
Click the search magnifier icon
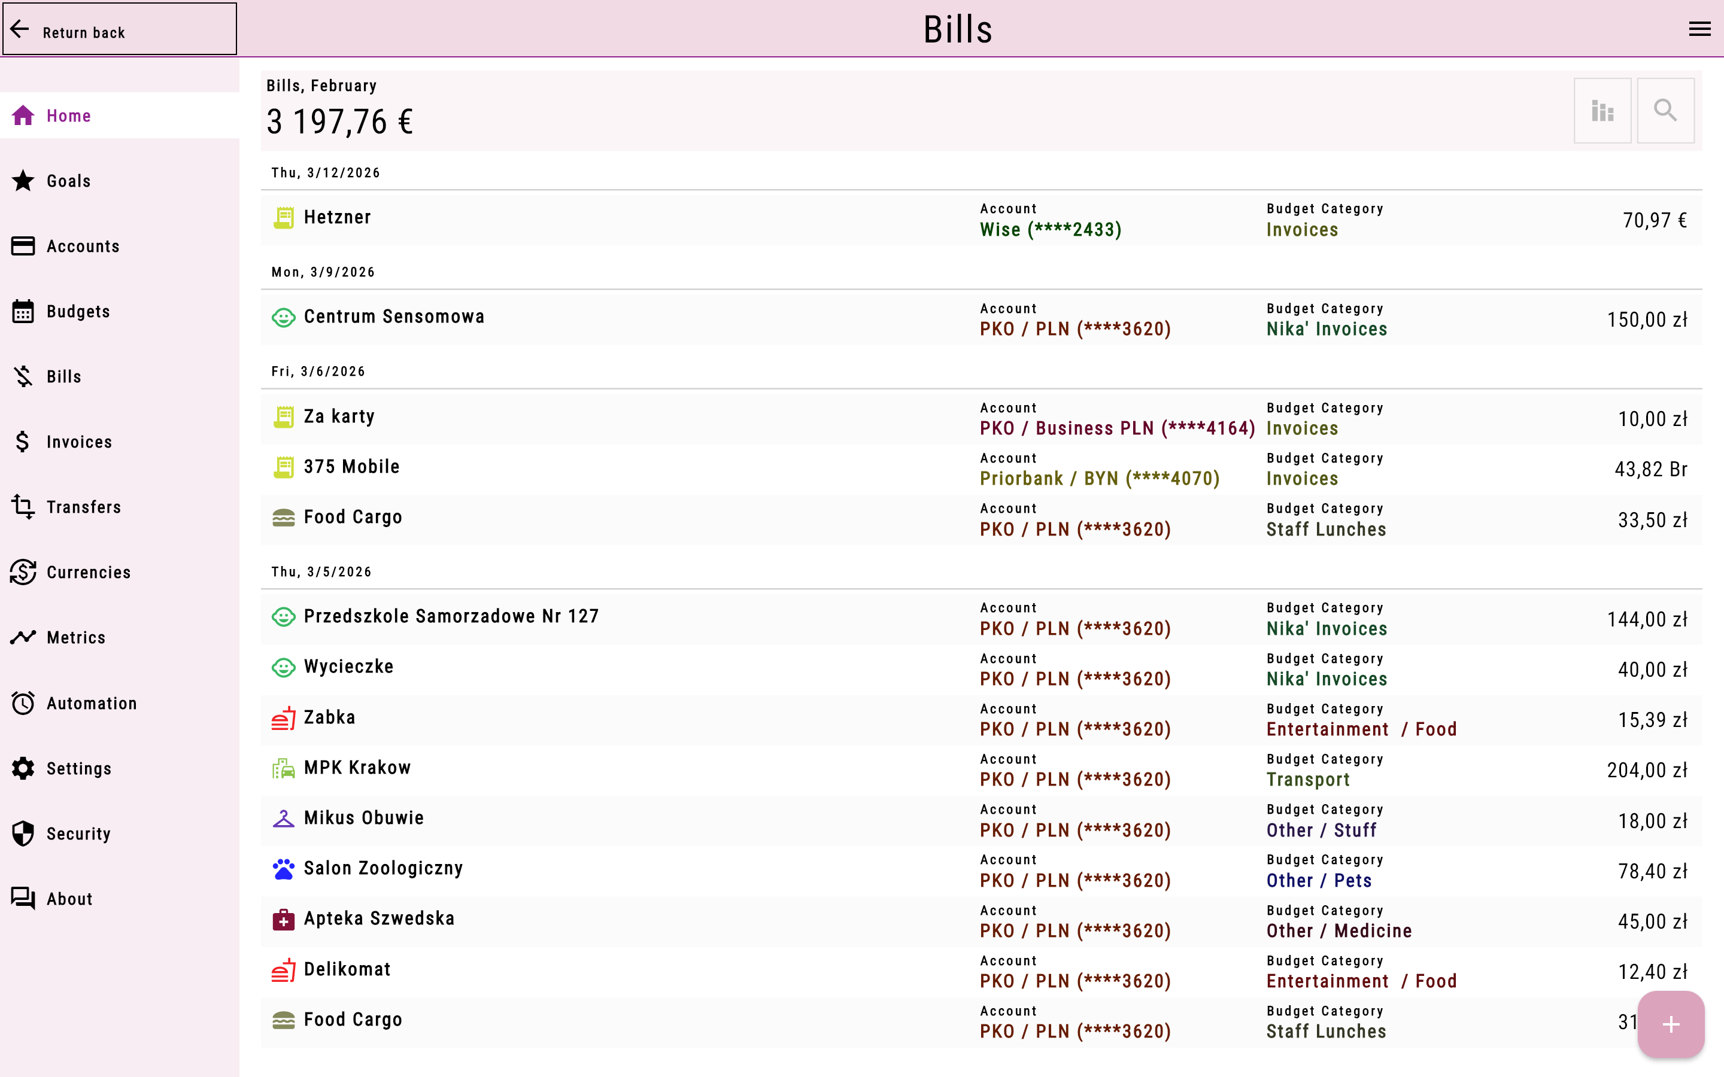click(1665, 111)
